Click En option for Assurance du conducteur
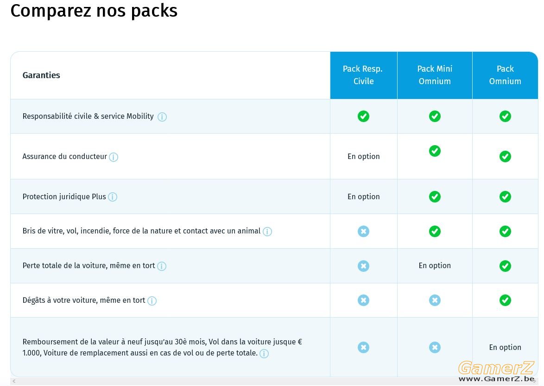544x386 pixels. (363, 156)
